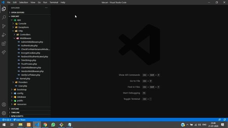Screen dimensions: 228x128
Task: Click errors and warnings status indicator
Action: [6, 120]
